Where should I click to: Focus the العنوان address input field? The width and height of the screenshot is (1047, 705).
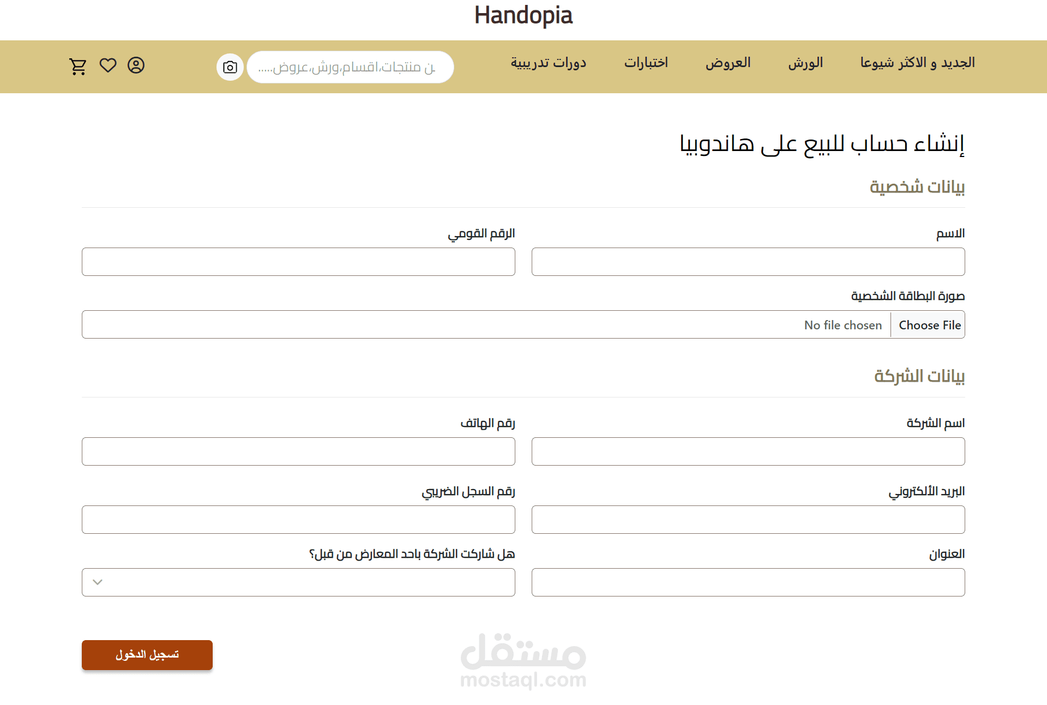[748, 582]
